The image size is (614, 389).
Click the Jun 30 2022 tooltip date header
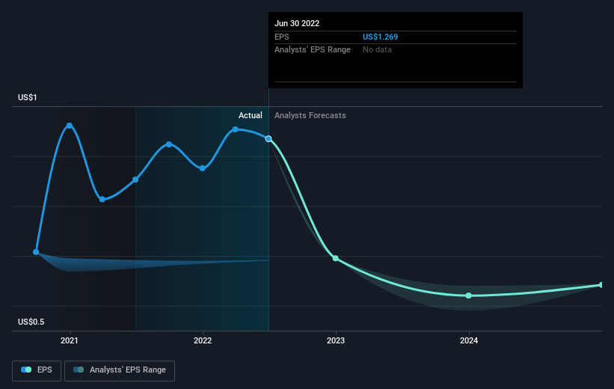pyautogui.click(x=297, y=23)
